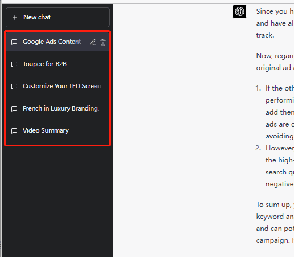Screen dimensions: 294x257
Task: Open the Toupee for B2B conversation
Action: (x=58, y=64)
